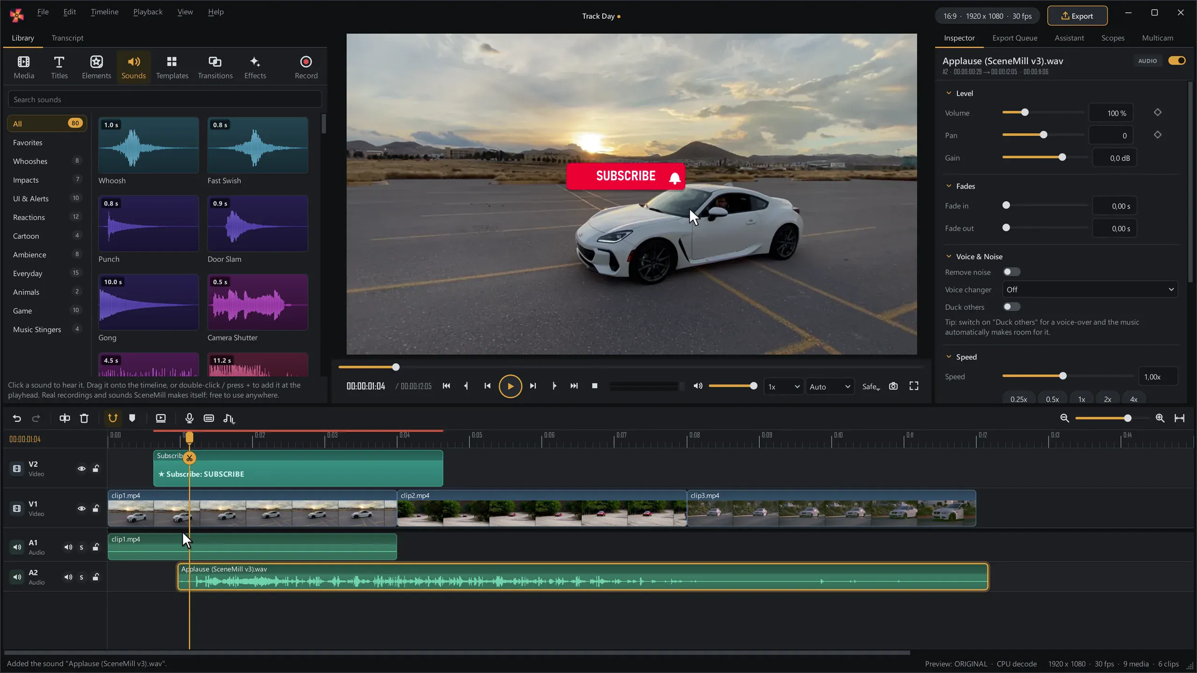Hide the V1 video track

[81, 508]
